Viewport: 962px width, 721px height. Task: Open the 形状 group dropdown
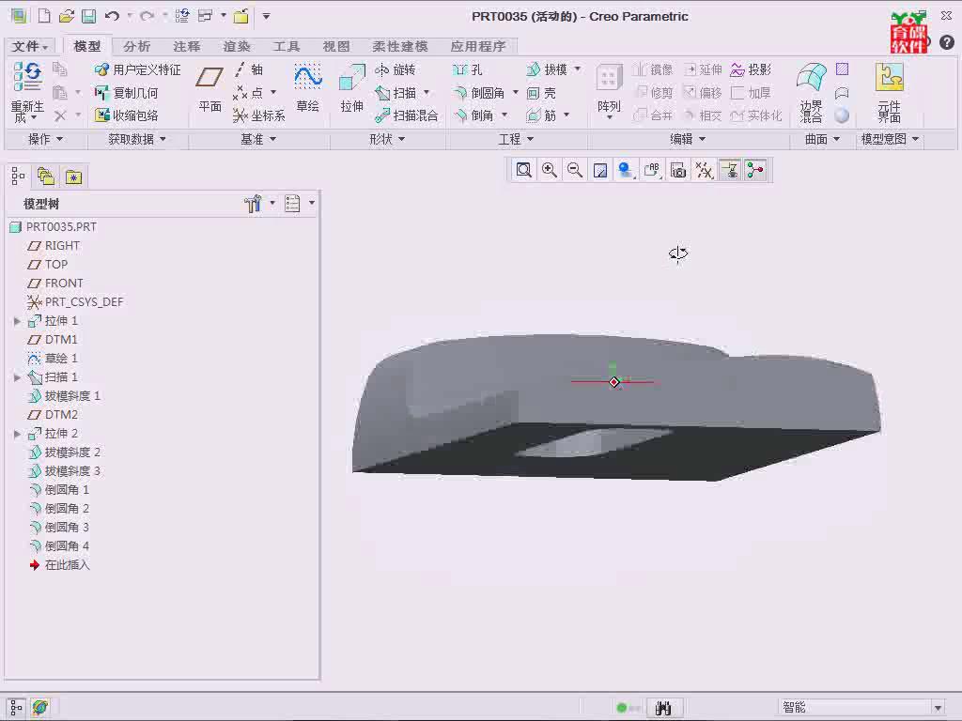[x=386, y=139]
